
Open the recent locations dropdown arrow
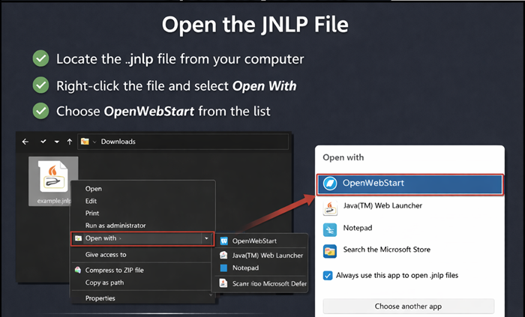click(x=56, y=142)
